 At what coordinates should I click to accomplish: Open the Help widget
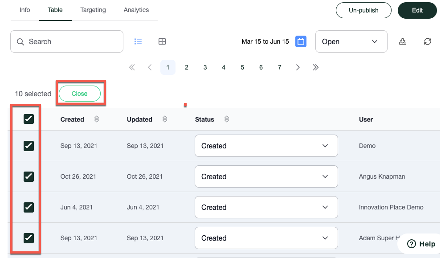tap(421, 244)
